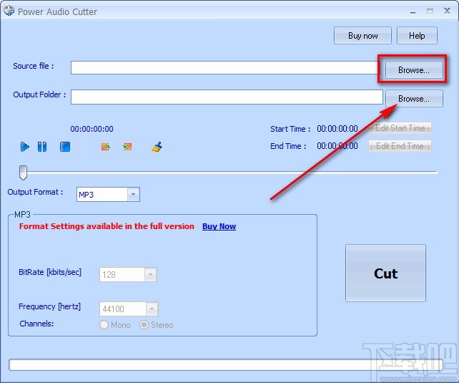
Task: Close the Power Audio Cutter window
Action: pyautogui.click(x=447, y=11)
